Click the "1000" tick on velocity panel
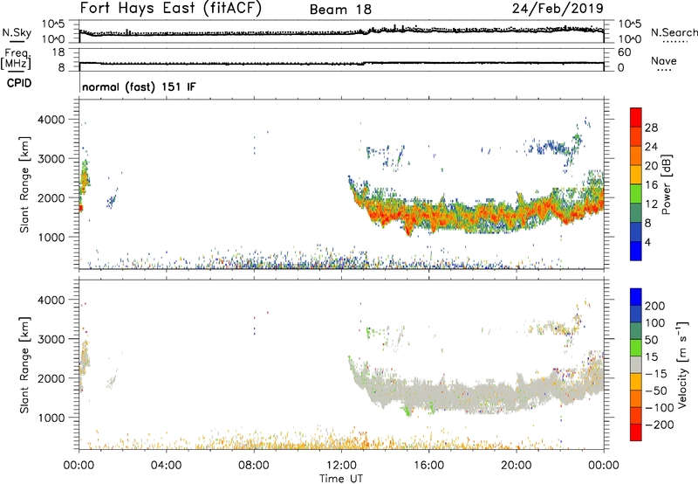This screenshot has height=484, width=698. pyautogui.click(x=51, y=418)
